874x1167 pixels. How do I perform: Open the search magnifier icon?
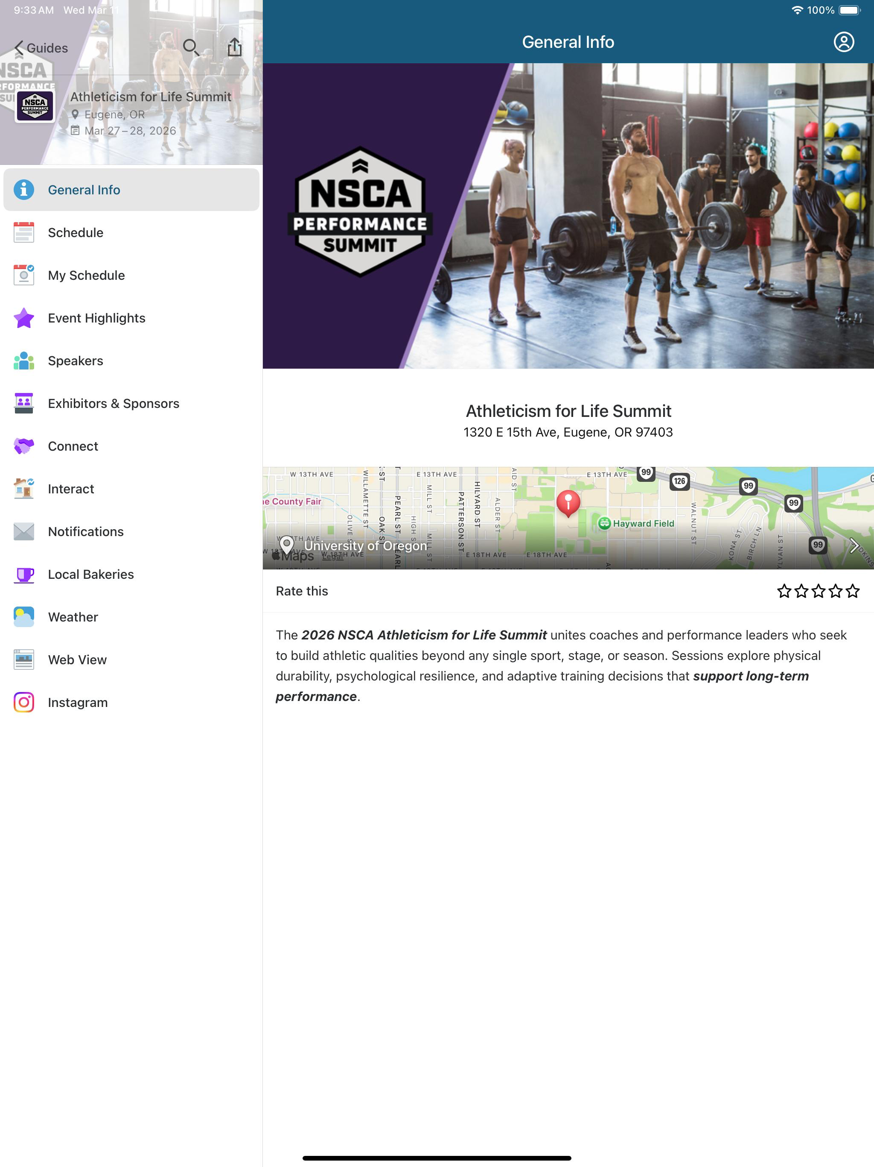point(191,48)
